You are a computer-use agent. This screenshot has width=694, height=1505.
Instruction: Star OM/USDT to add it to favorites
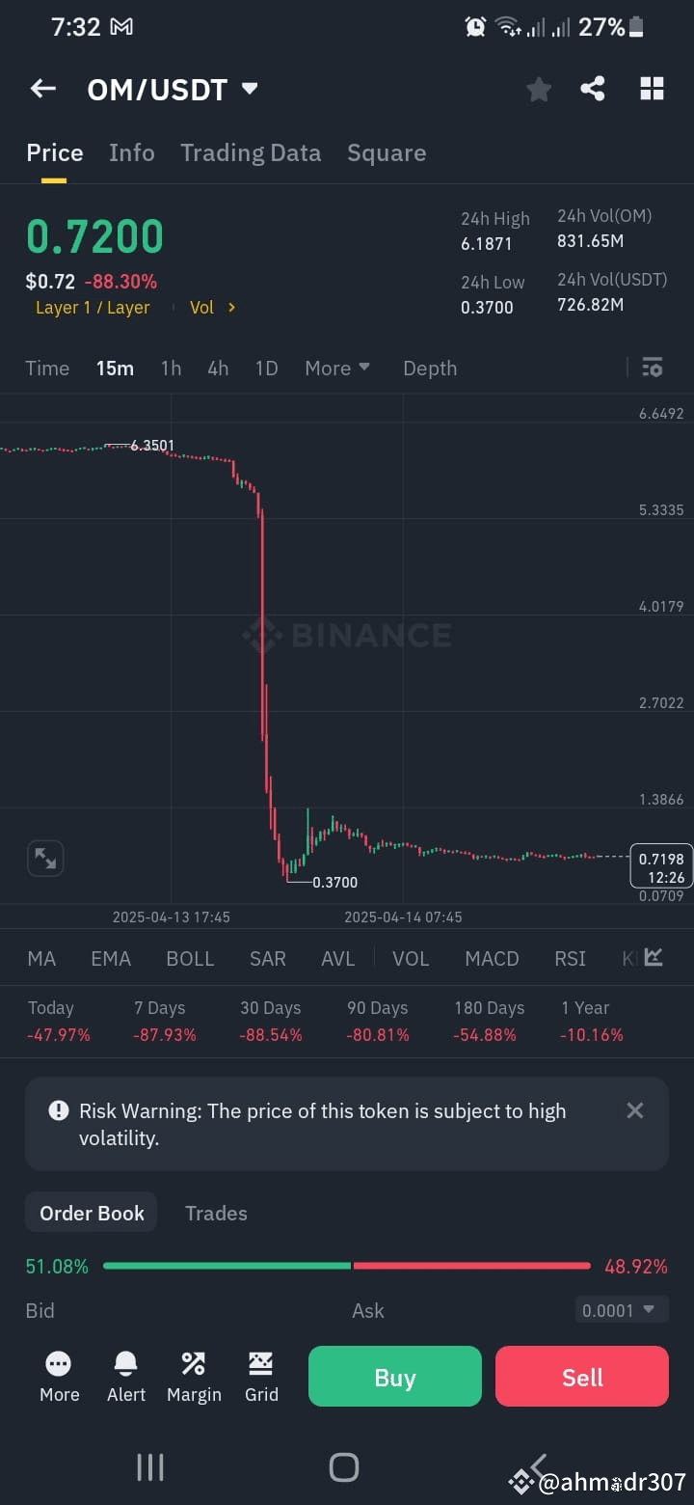click(538, 88)
